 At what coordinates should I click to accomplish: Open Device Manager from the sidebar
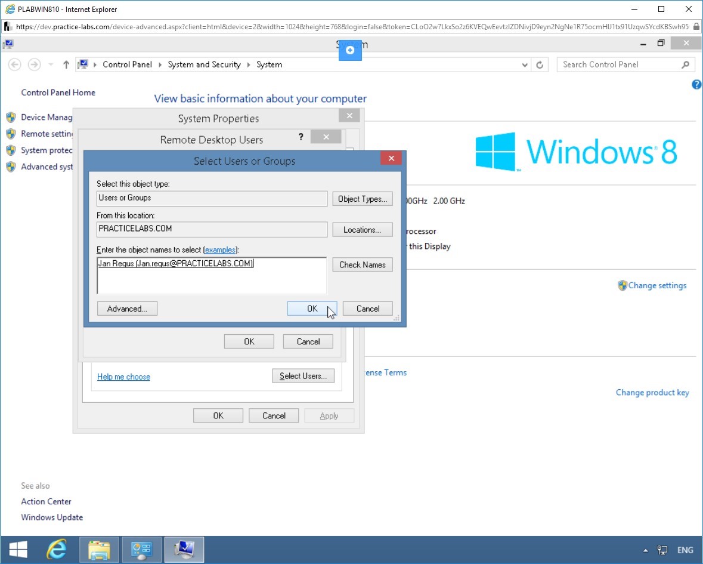point(47,117)
